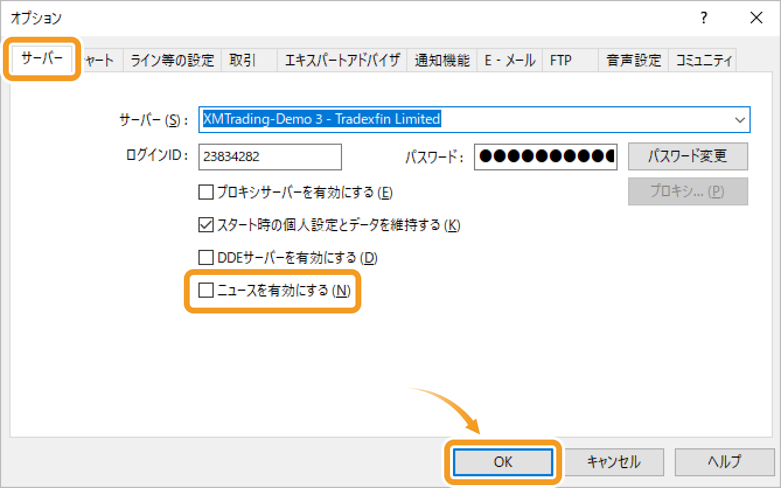Tick the DDEサーバーを有効にする checkbox
Screen dimensions: 781x488
(206, 257)
